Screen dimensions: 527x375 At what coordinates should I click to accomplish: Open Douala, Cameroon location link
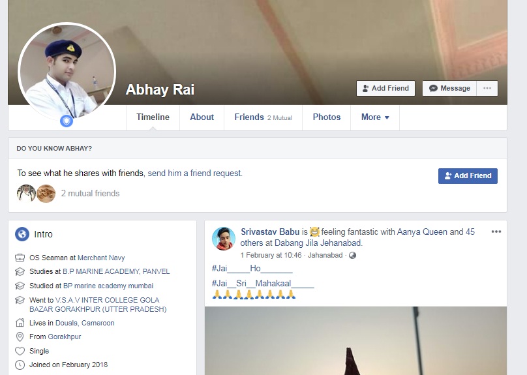tap(85, 323)
